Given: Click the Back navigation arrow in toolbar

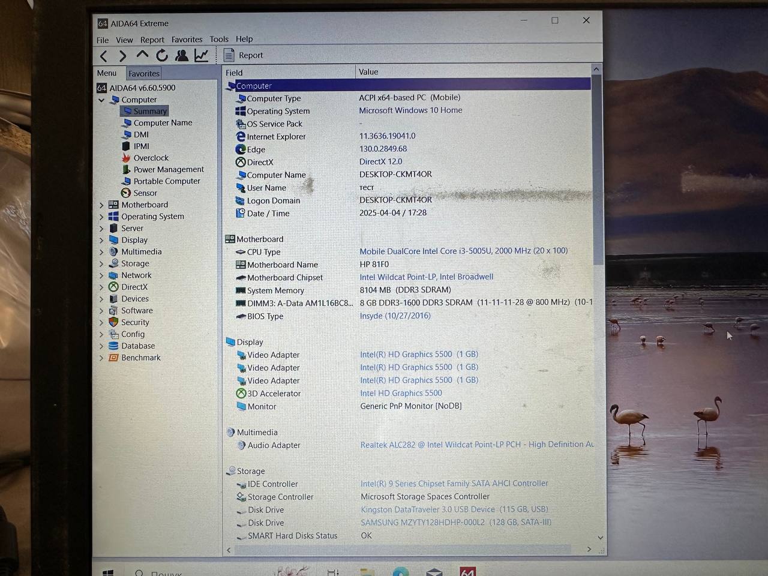Looking at the screenshot, I should 104,56.
